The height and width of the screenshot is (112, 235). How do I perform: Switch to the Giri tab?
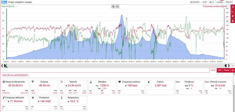pyautogui.click(x=220, y=70)
